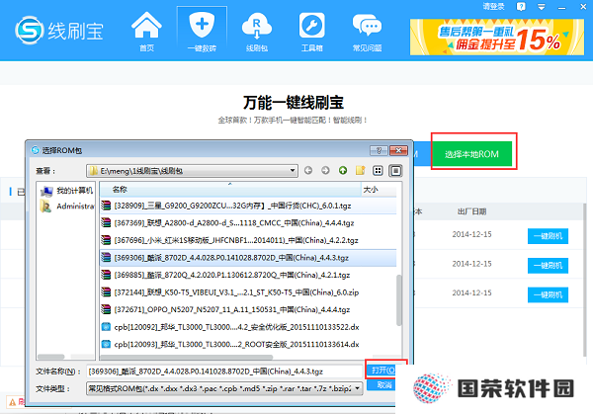
Task: Click the 文件名称 input field
Action: [224, 372]
